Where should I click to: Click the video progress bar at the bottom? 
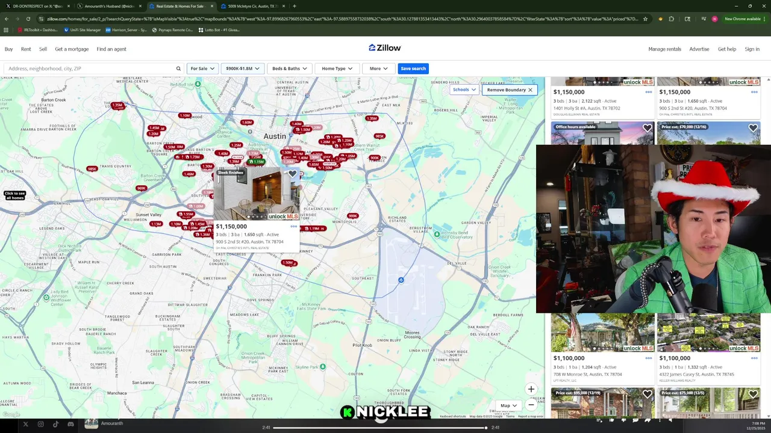coord(379,428)
